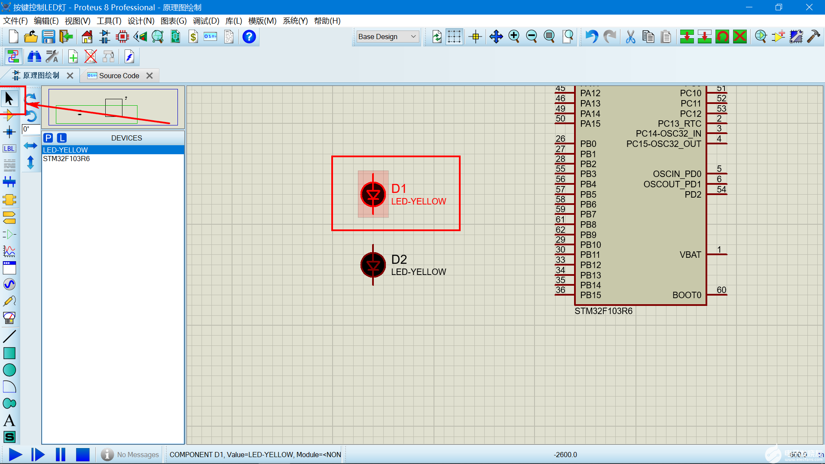Select the zoom in tool

(514, 36)
